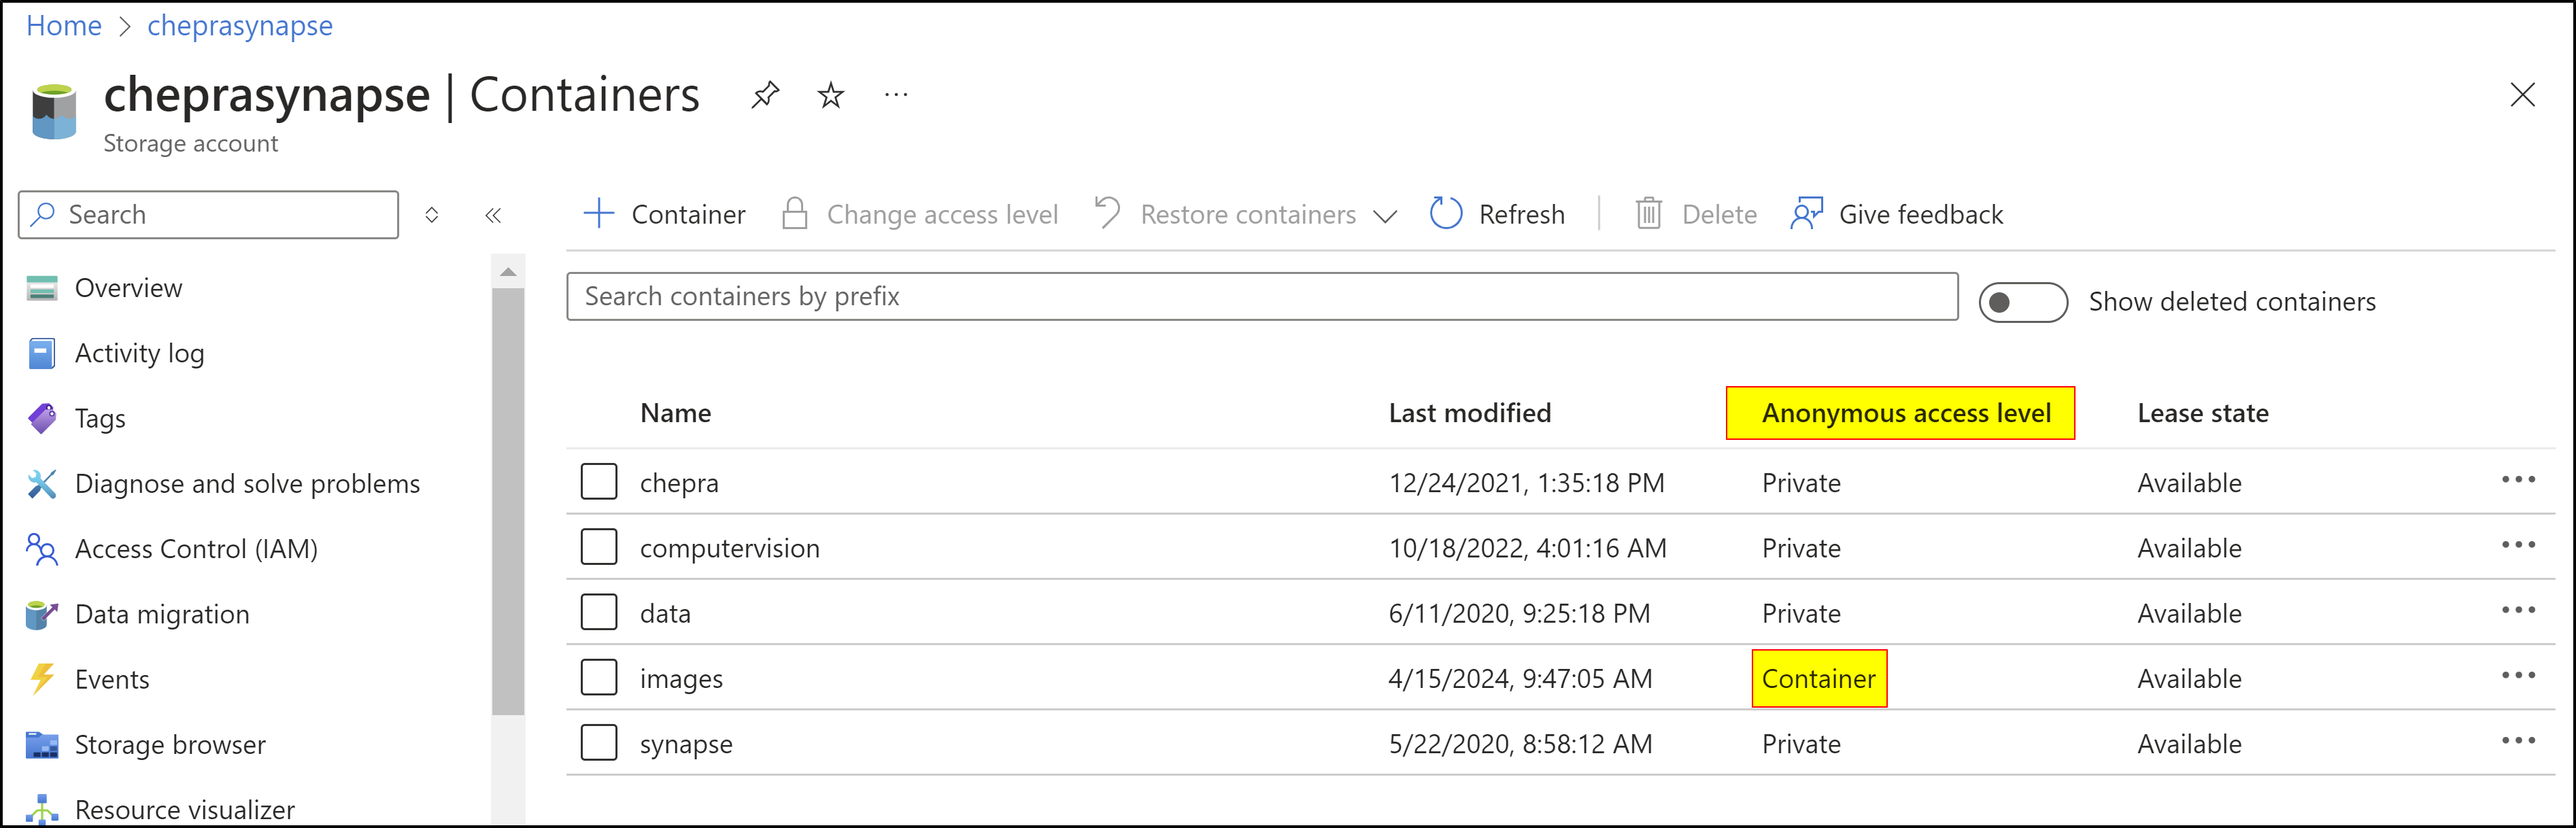Toggle Show deleted containers switch
This screenshot has width=2576, height=828.
coord(2022,302)
